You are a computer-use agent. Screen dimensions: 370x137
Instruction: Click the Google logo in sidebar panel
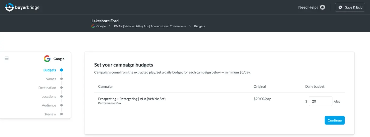point(47,59)
